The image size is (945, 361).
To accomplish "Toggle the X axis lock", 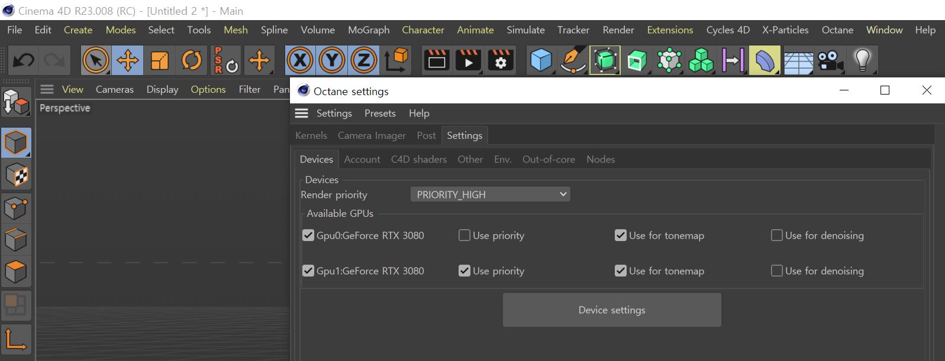I will pos(300,60).
